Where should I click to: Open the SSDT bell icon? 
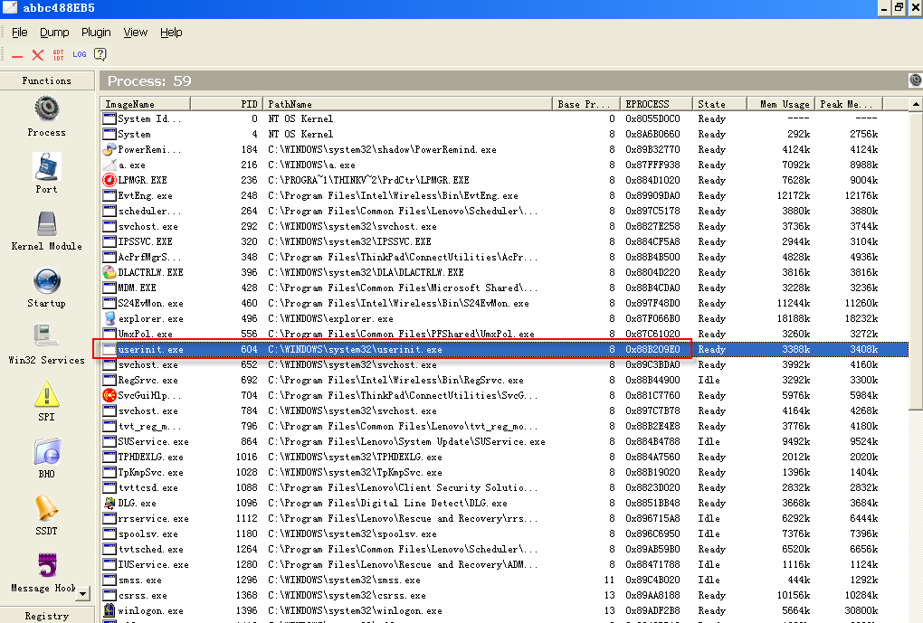pos(46,509)
